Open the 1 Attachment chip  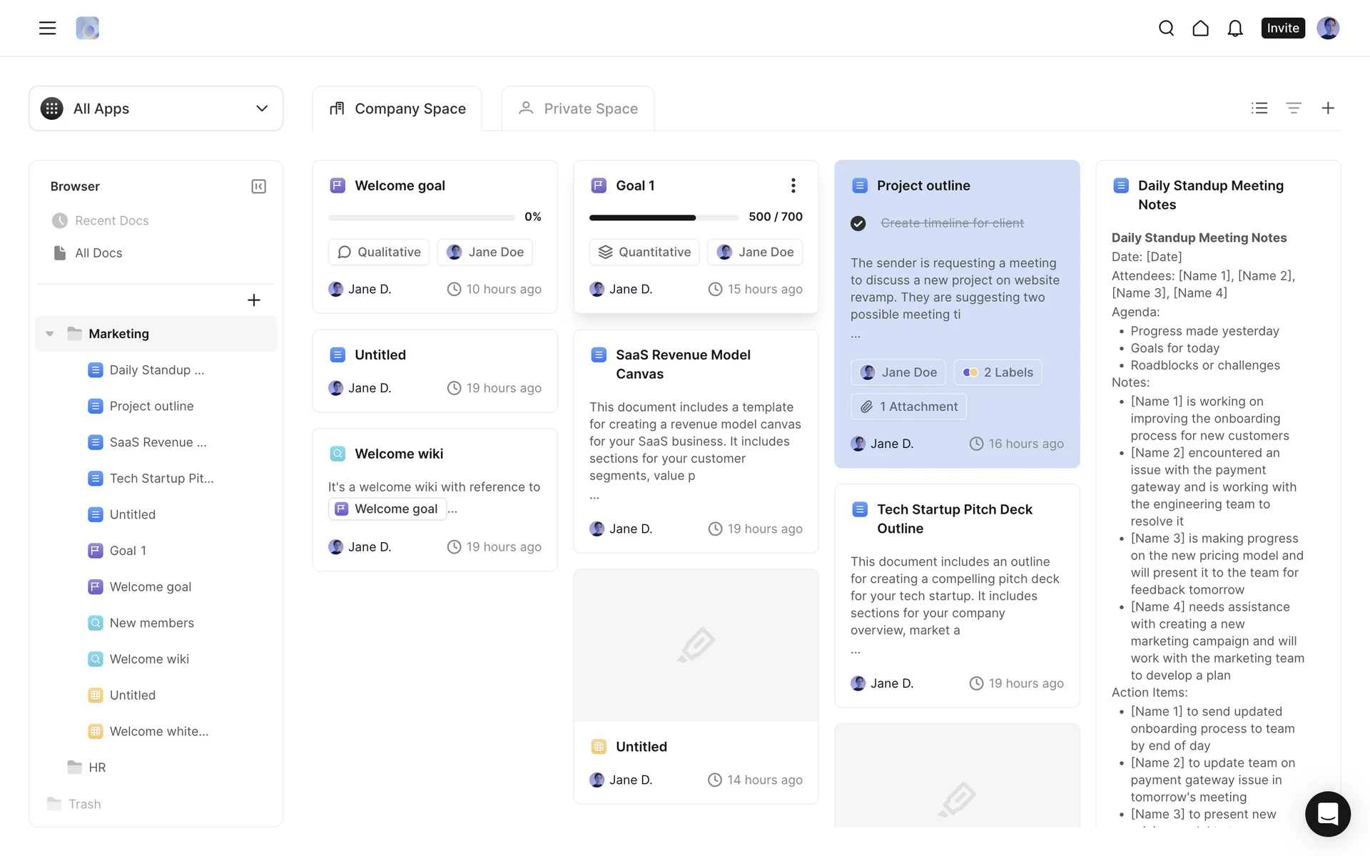pos(908,407)
